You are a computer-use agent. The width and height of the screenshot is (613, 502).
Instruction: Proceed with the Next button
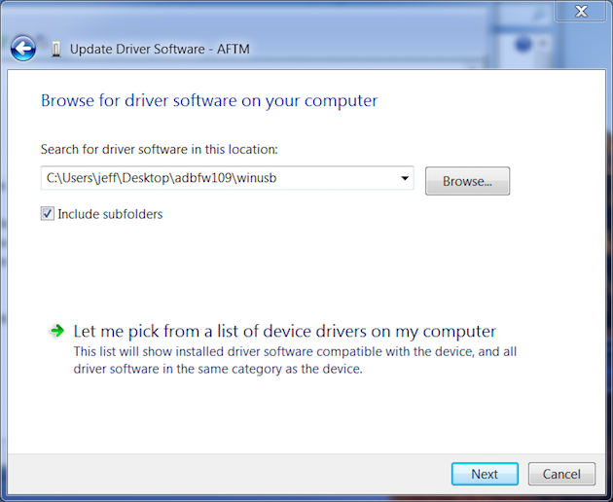485,474
